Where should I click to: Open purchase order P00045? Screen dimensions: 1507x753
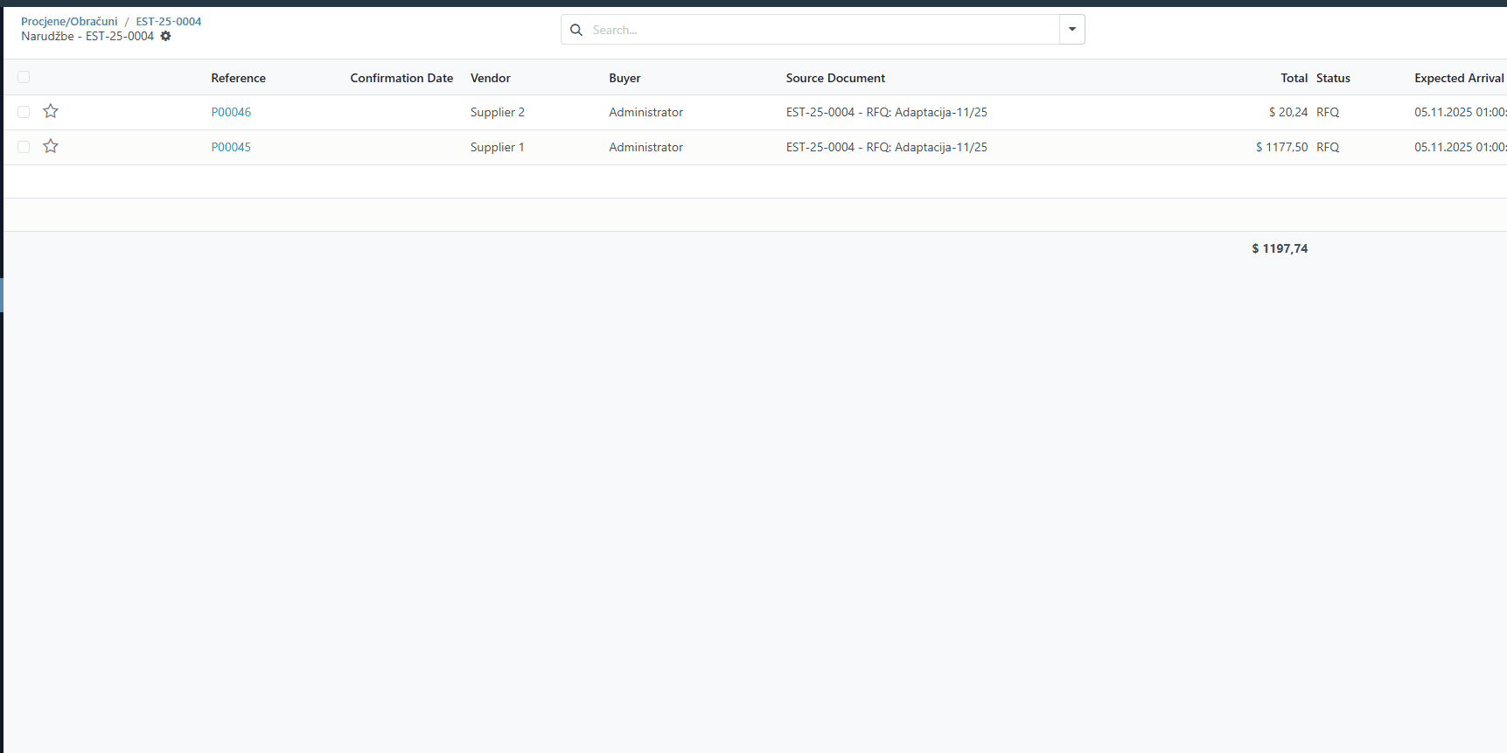pos(231,147)
